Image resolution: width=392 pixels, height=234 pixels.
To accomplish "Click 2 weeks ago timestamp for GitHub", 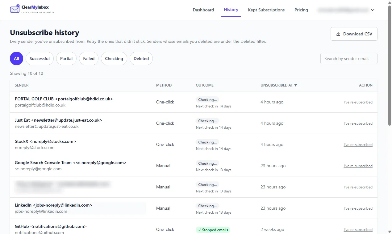I will 272,230.
